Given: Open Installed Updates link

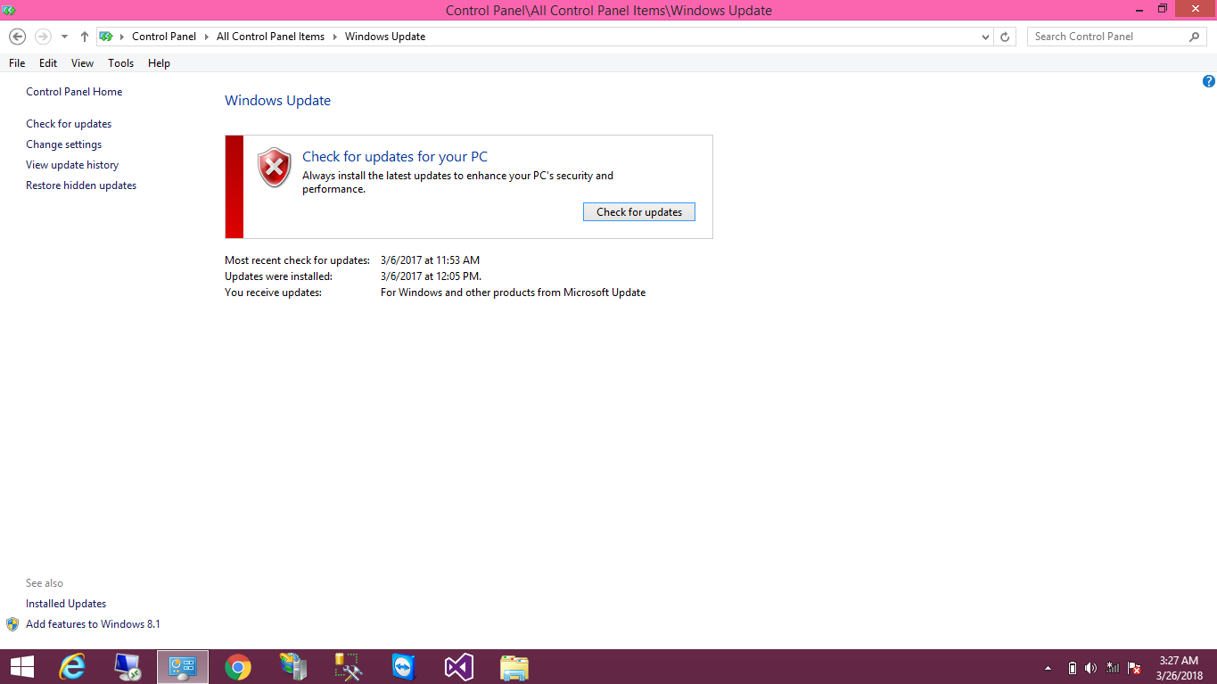Looking at the screenshot, I should 66,604.
